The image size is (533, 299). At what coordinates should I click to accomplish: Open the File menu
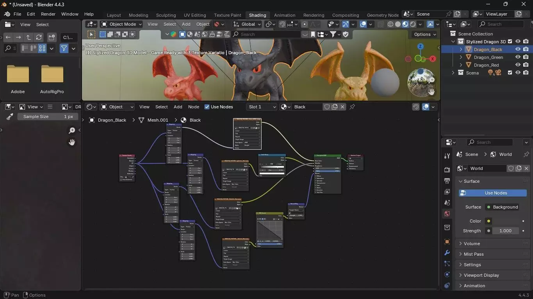17,14
